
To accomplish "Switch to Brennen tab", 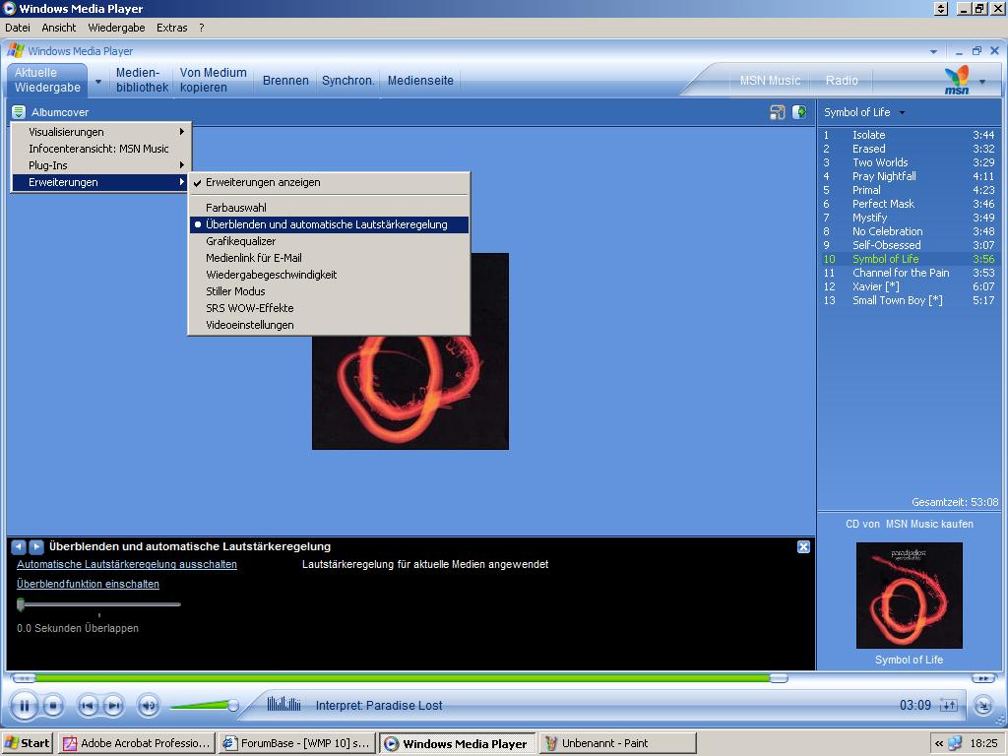I will pyautogui.click(x=285, y=81).
